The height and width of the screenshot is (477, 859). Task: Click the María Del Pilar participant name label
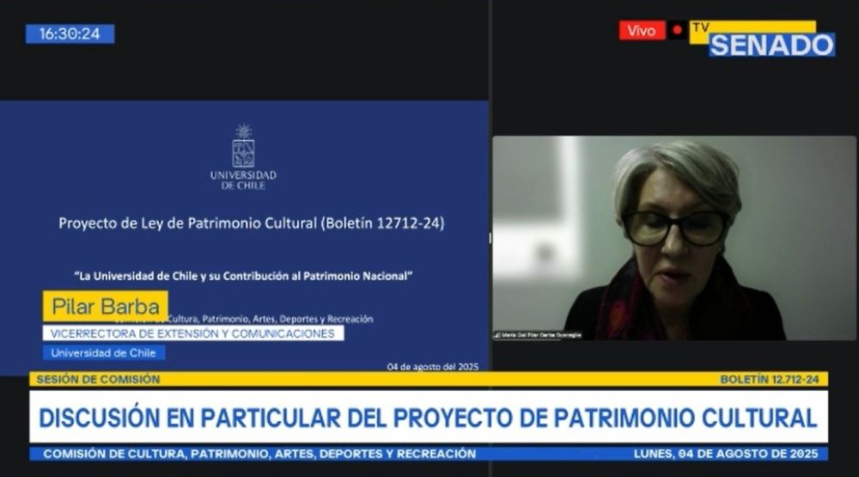pos(541,335)
